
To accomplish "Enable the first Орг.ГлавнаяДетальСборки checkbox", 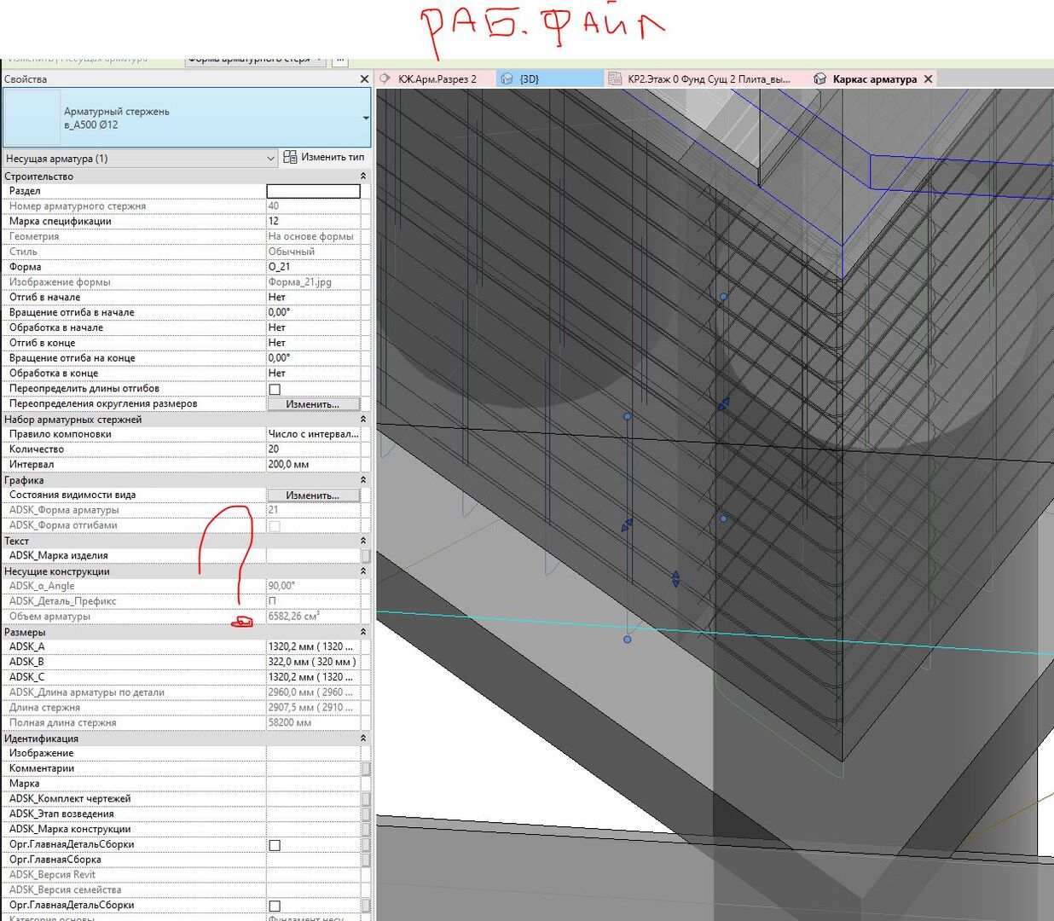I will [275, 845].
